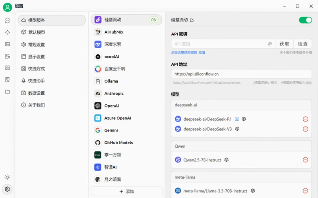Select 常规设置 settings section
This screenshot has height=198, width=318.
pos(52,45)
